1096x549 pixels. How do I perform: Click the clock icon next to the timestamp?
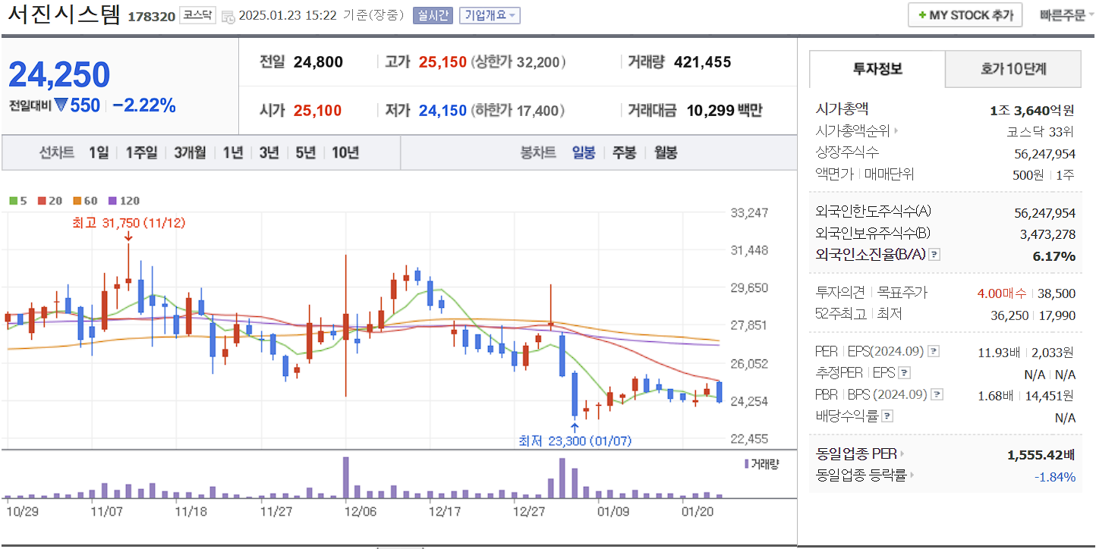pos(228,17)
